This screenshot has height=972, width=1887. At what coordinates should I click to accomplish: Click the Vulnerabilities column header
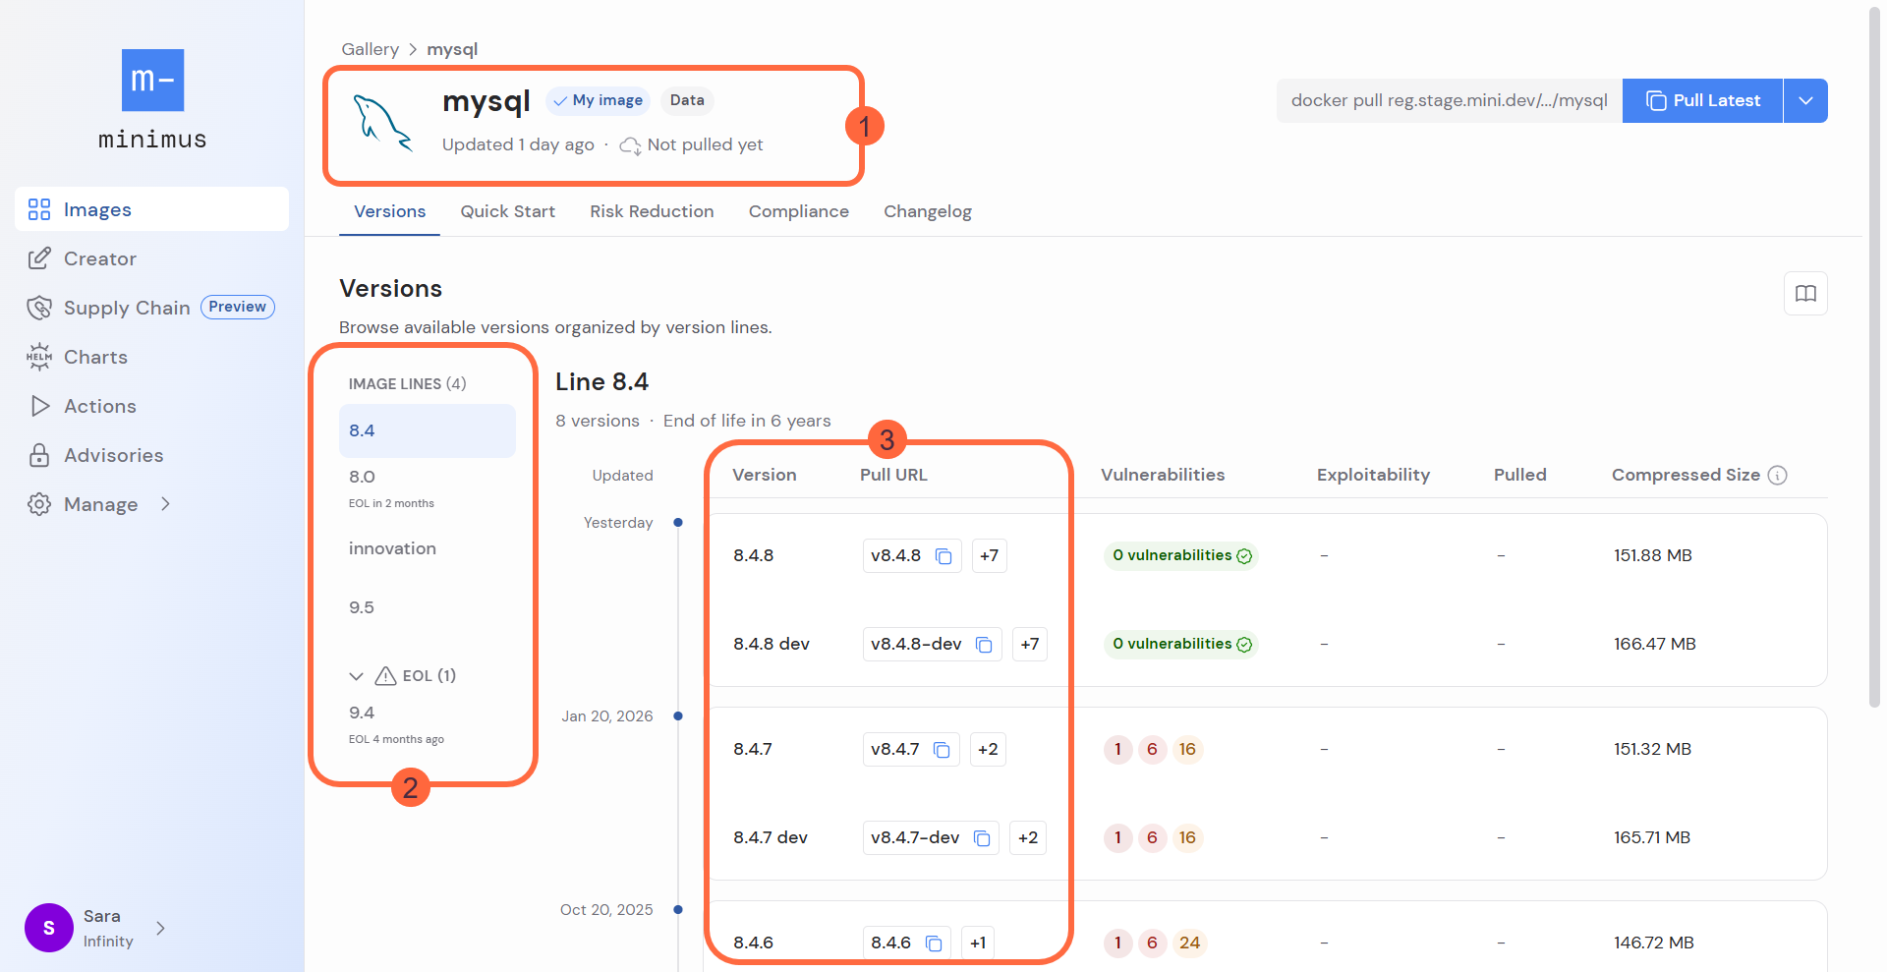(x=1163, y=475)
